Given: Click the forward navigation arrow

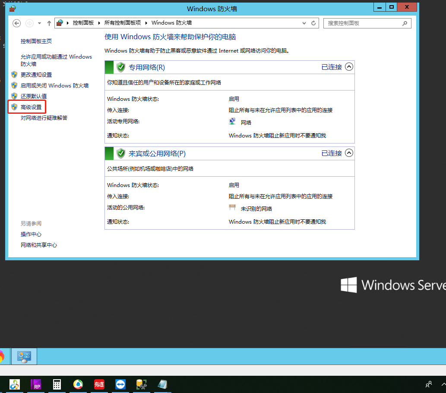Looking at the screenshot, I should [30, 23].
